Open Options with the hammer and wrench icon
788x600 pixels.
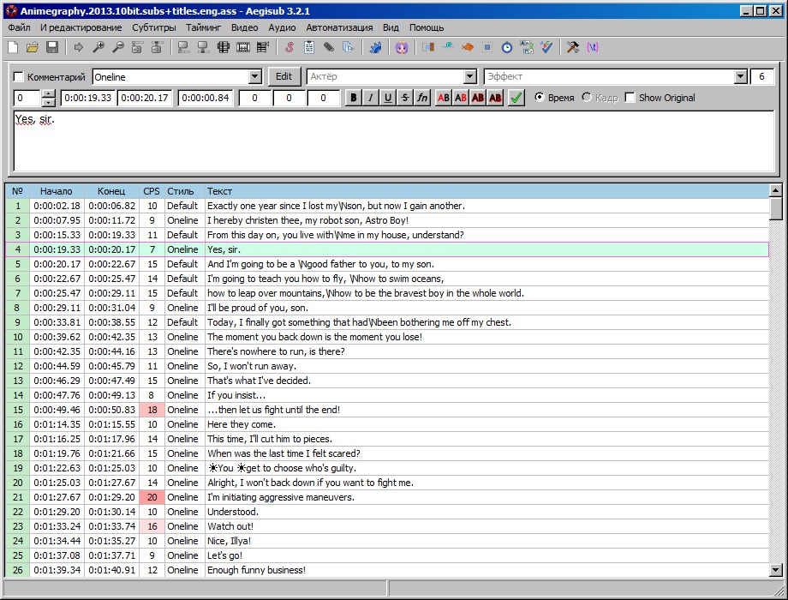tap(572, 47)
